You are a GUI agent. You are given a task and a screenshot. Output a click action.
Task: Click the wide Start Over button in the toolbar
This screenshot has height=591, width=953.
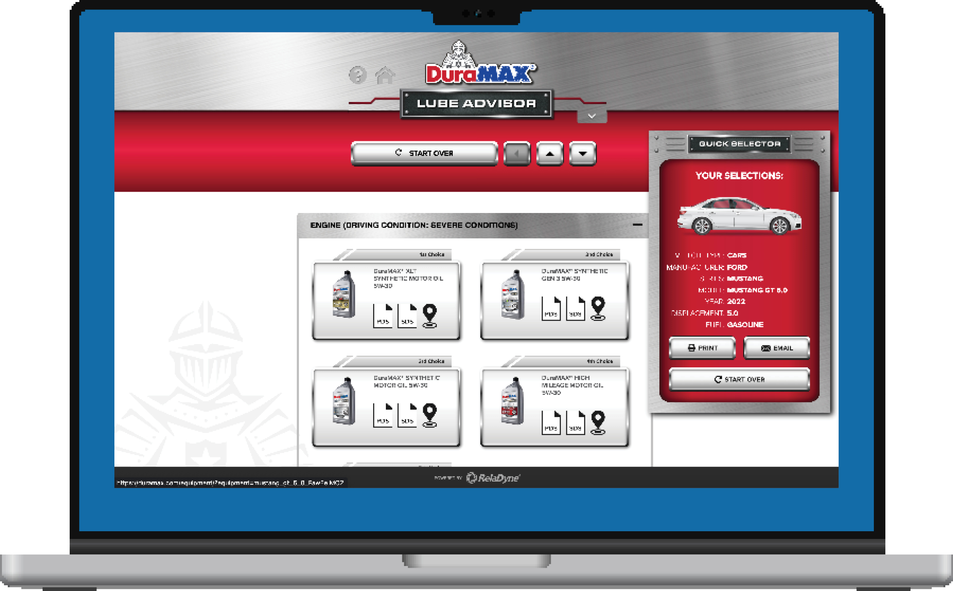coord(424,153)
